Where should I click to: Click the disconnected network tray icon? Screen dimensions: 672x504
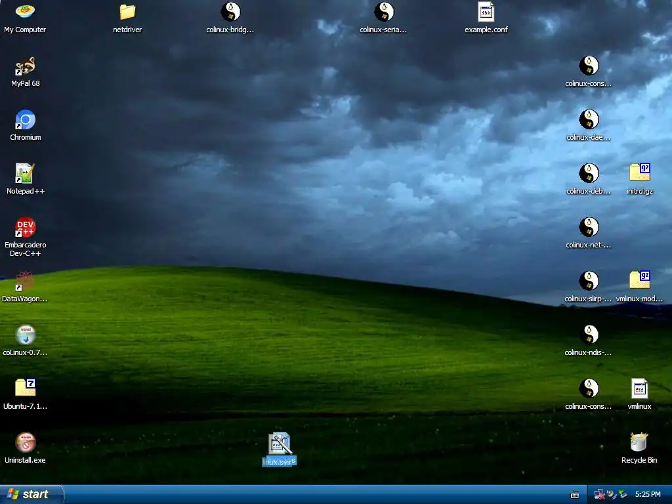pos(599,494)
